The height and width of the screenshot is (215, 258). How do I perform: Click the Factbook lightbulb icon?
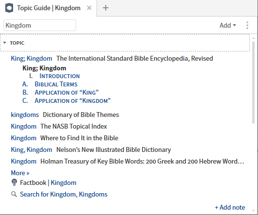click(15, 182)
